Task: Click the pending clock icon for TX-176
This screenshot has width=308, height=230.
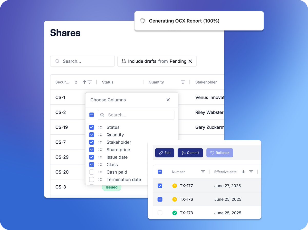Action: 175,199
